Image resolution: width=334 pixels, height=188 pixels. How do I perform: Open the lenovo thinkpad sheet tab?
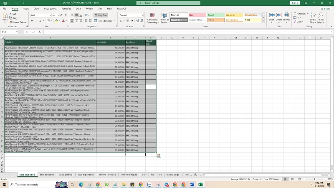click(129, 175)
